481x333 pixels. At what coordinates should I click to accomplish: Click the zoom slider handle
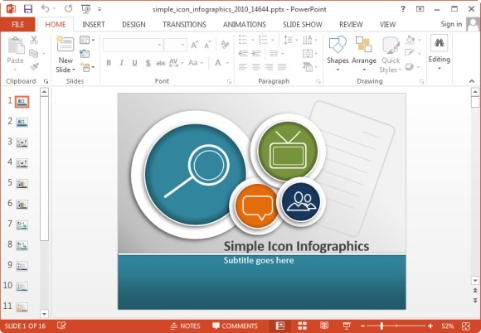[x=381, y=326]
